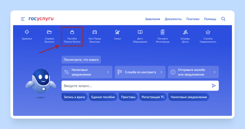Open the Служба по контракту card
This screenshot has width=245, height=129.
point(140,72)
